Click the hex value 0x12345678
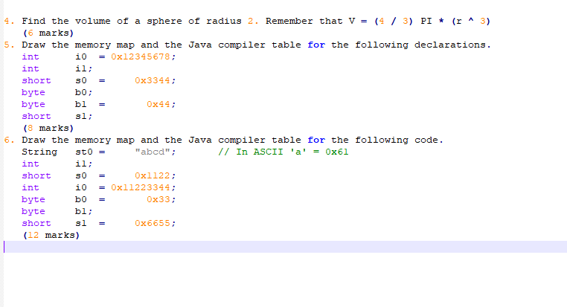 (x=141, y=56)
